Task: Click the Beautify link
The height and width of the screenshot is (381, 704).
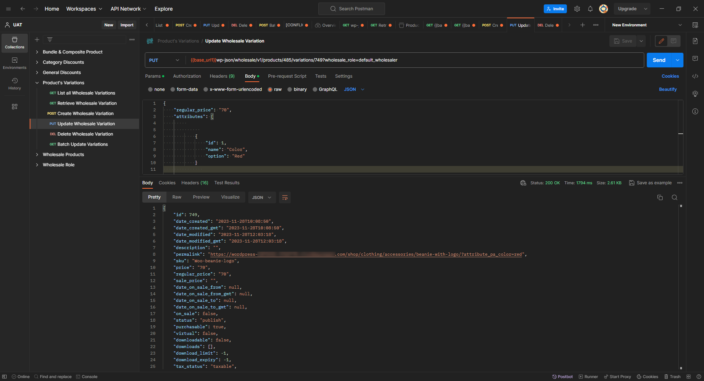Action: click(x=668, y=89)
